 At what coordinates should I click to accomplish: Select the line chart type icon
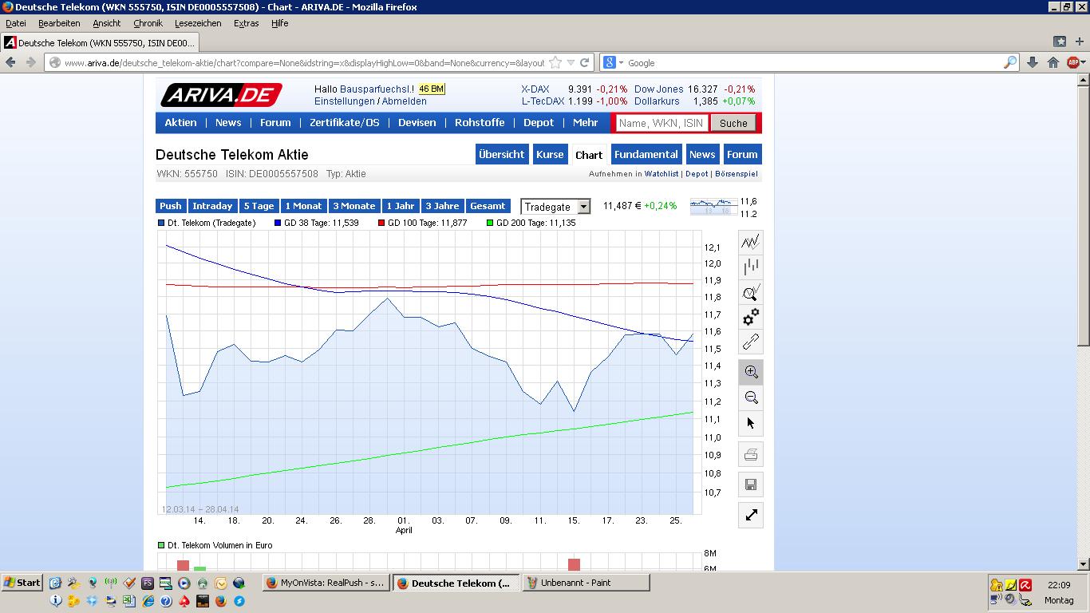click(750, 242)
